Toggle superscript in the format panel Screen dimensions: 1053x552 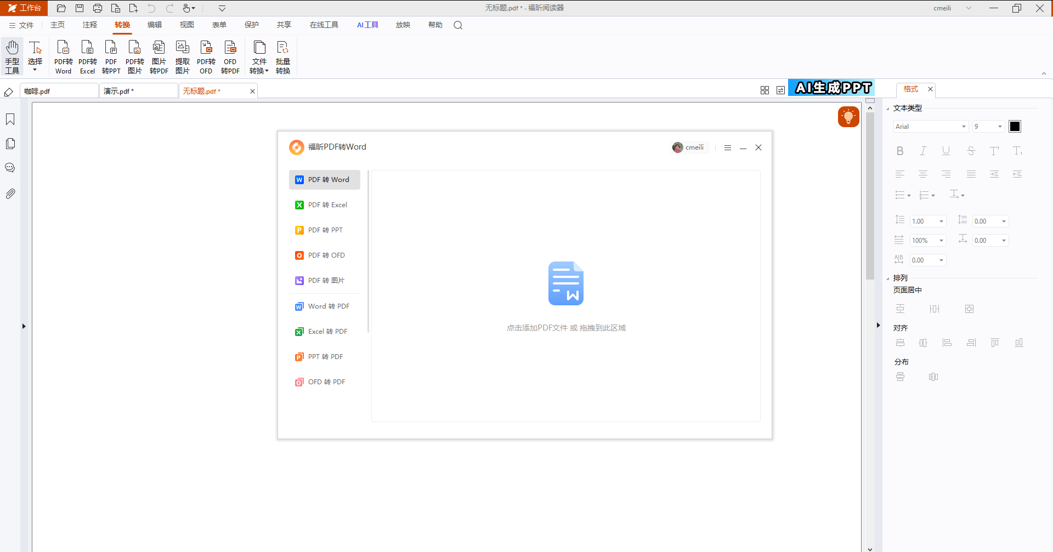pyautogui.click(x=994, y=151)
